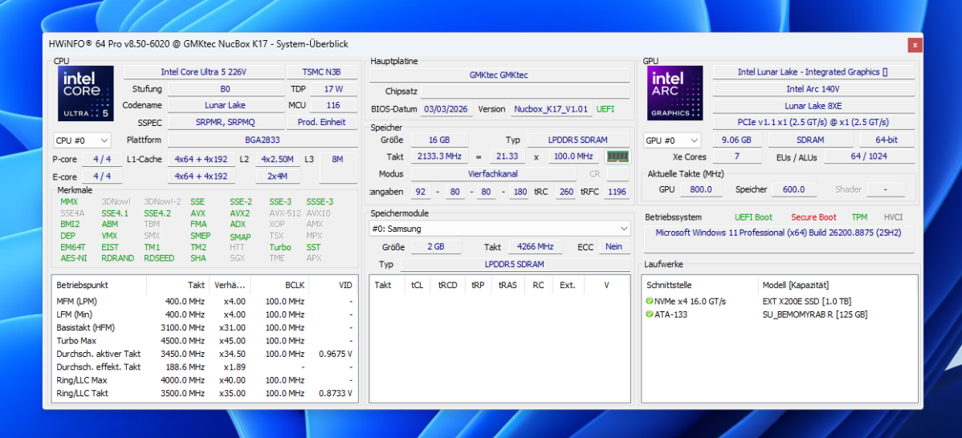Click the green UEFI label
962x438 pixels.
pyautogui.click(x=605, y=109)
